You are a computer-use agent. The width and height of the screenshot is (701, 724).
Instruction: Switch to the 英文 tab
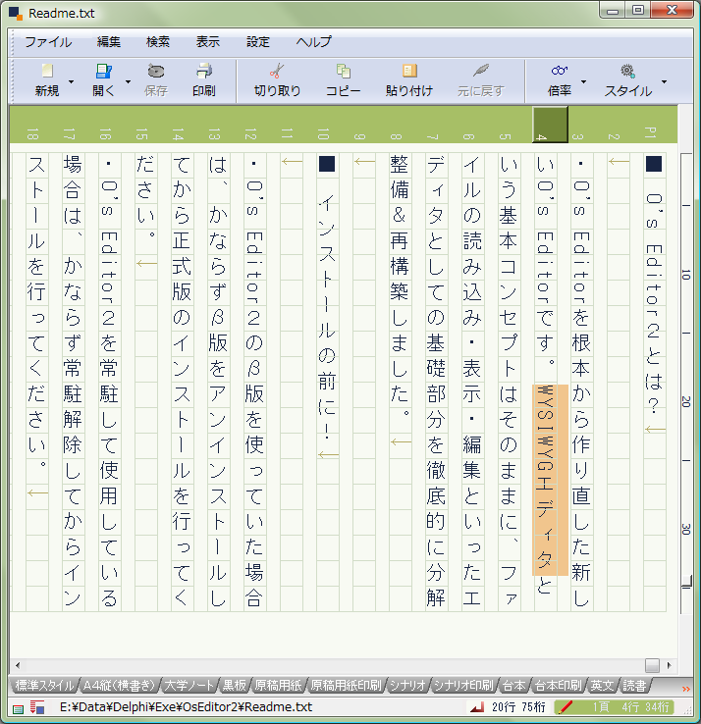(x=602, y=686)
